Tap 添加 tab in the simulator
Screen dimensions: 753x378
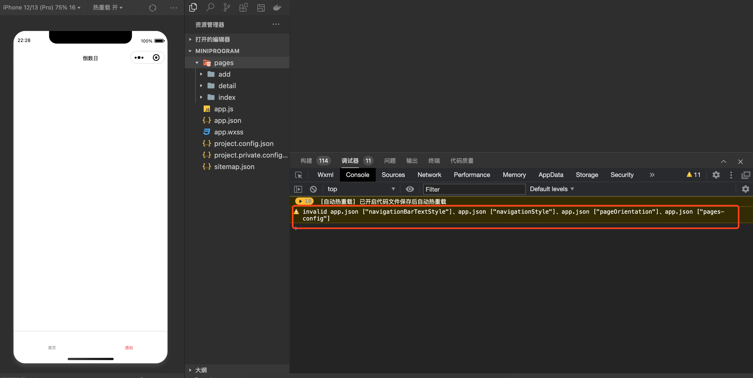tap(129, 347)
